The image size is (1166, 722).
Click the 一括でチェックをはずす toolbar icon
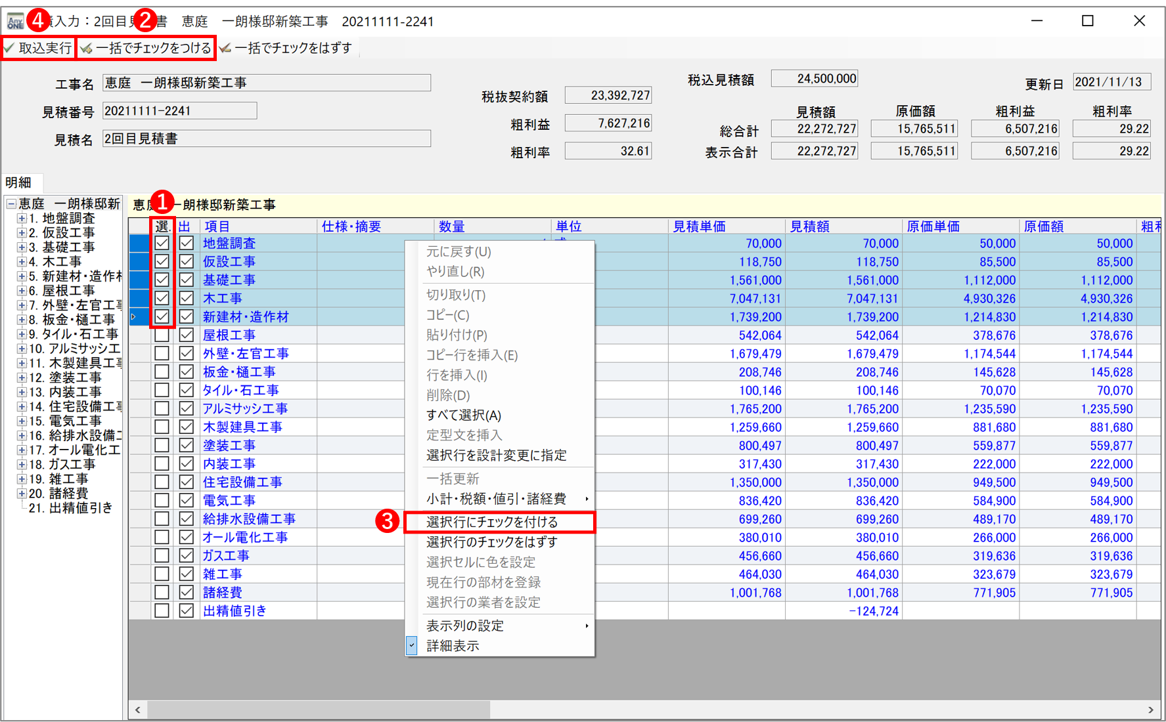(x=225, y=48)
